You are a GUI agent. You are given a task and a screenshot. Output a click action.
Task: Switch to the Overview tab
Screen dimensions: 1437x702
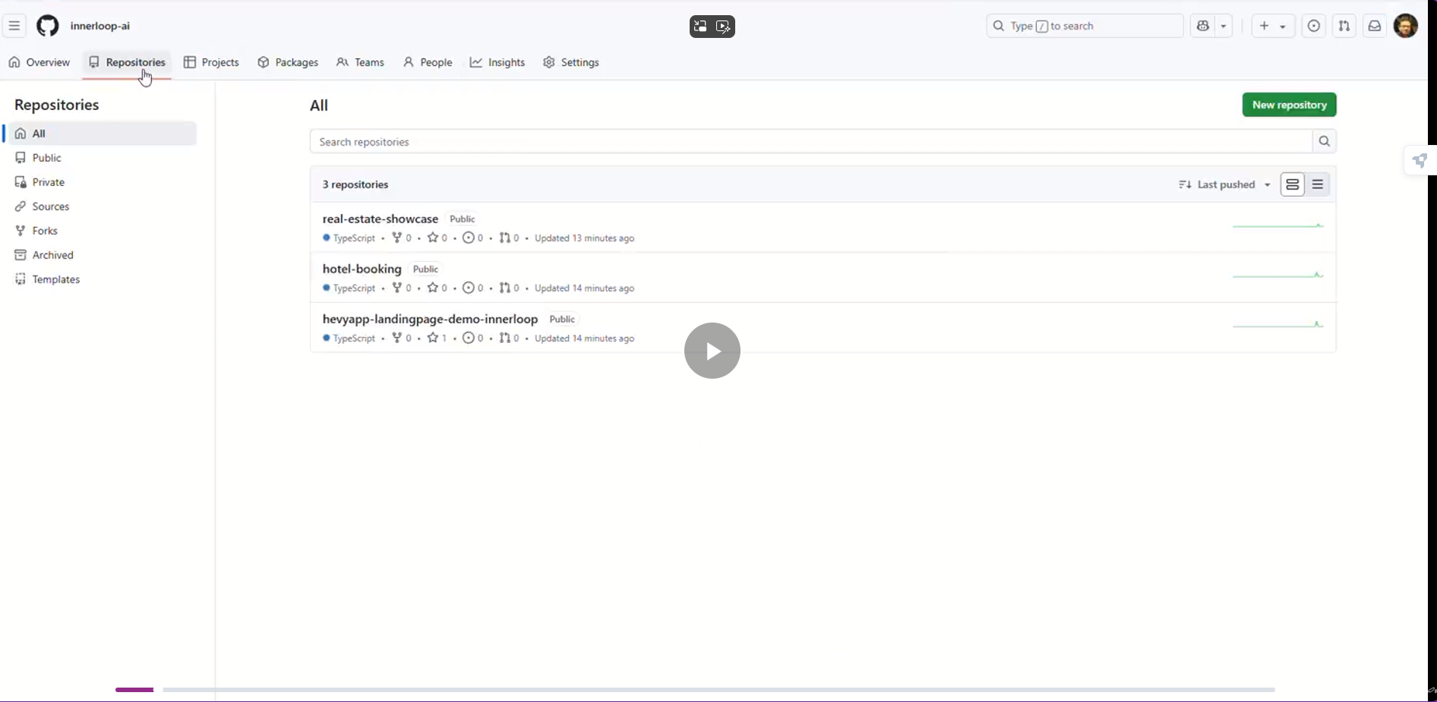coord(39,62)
